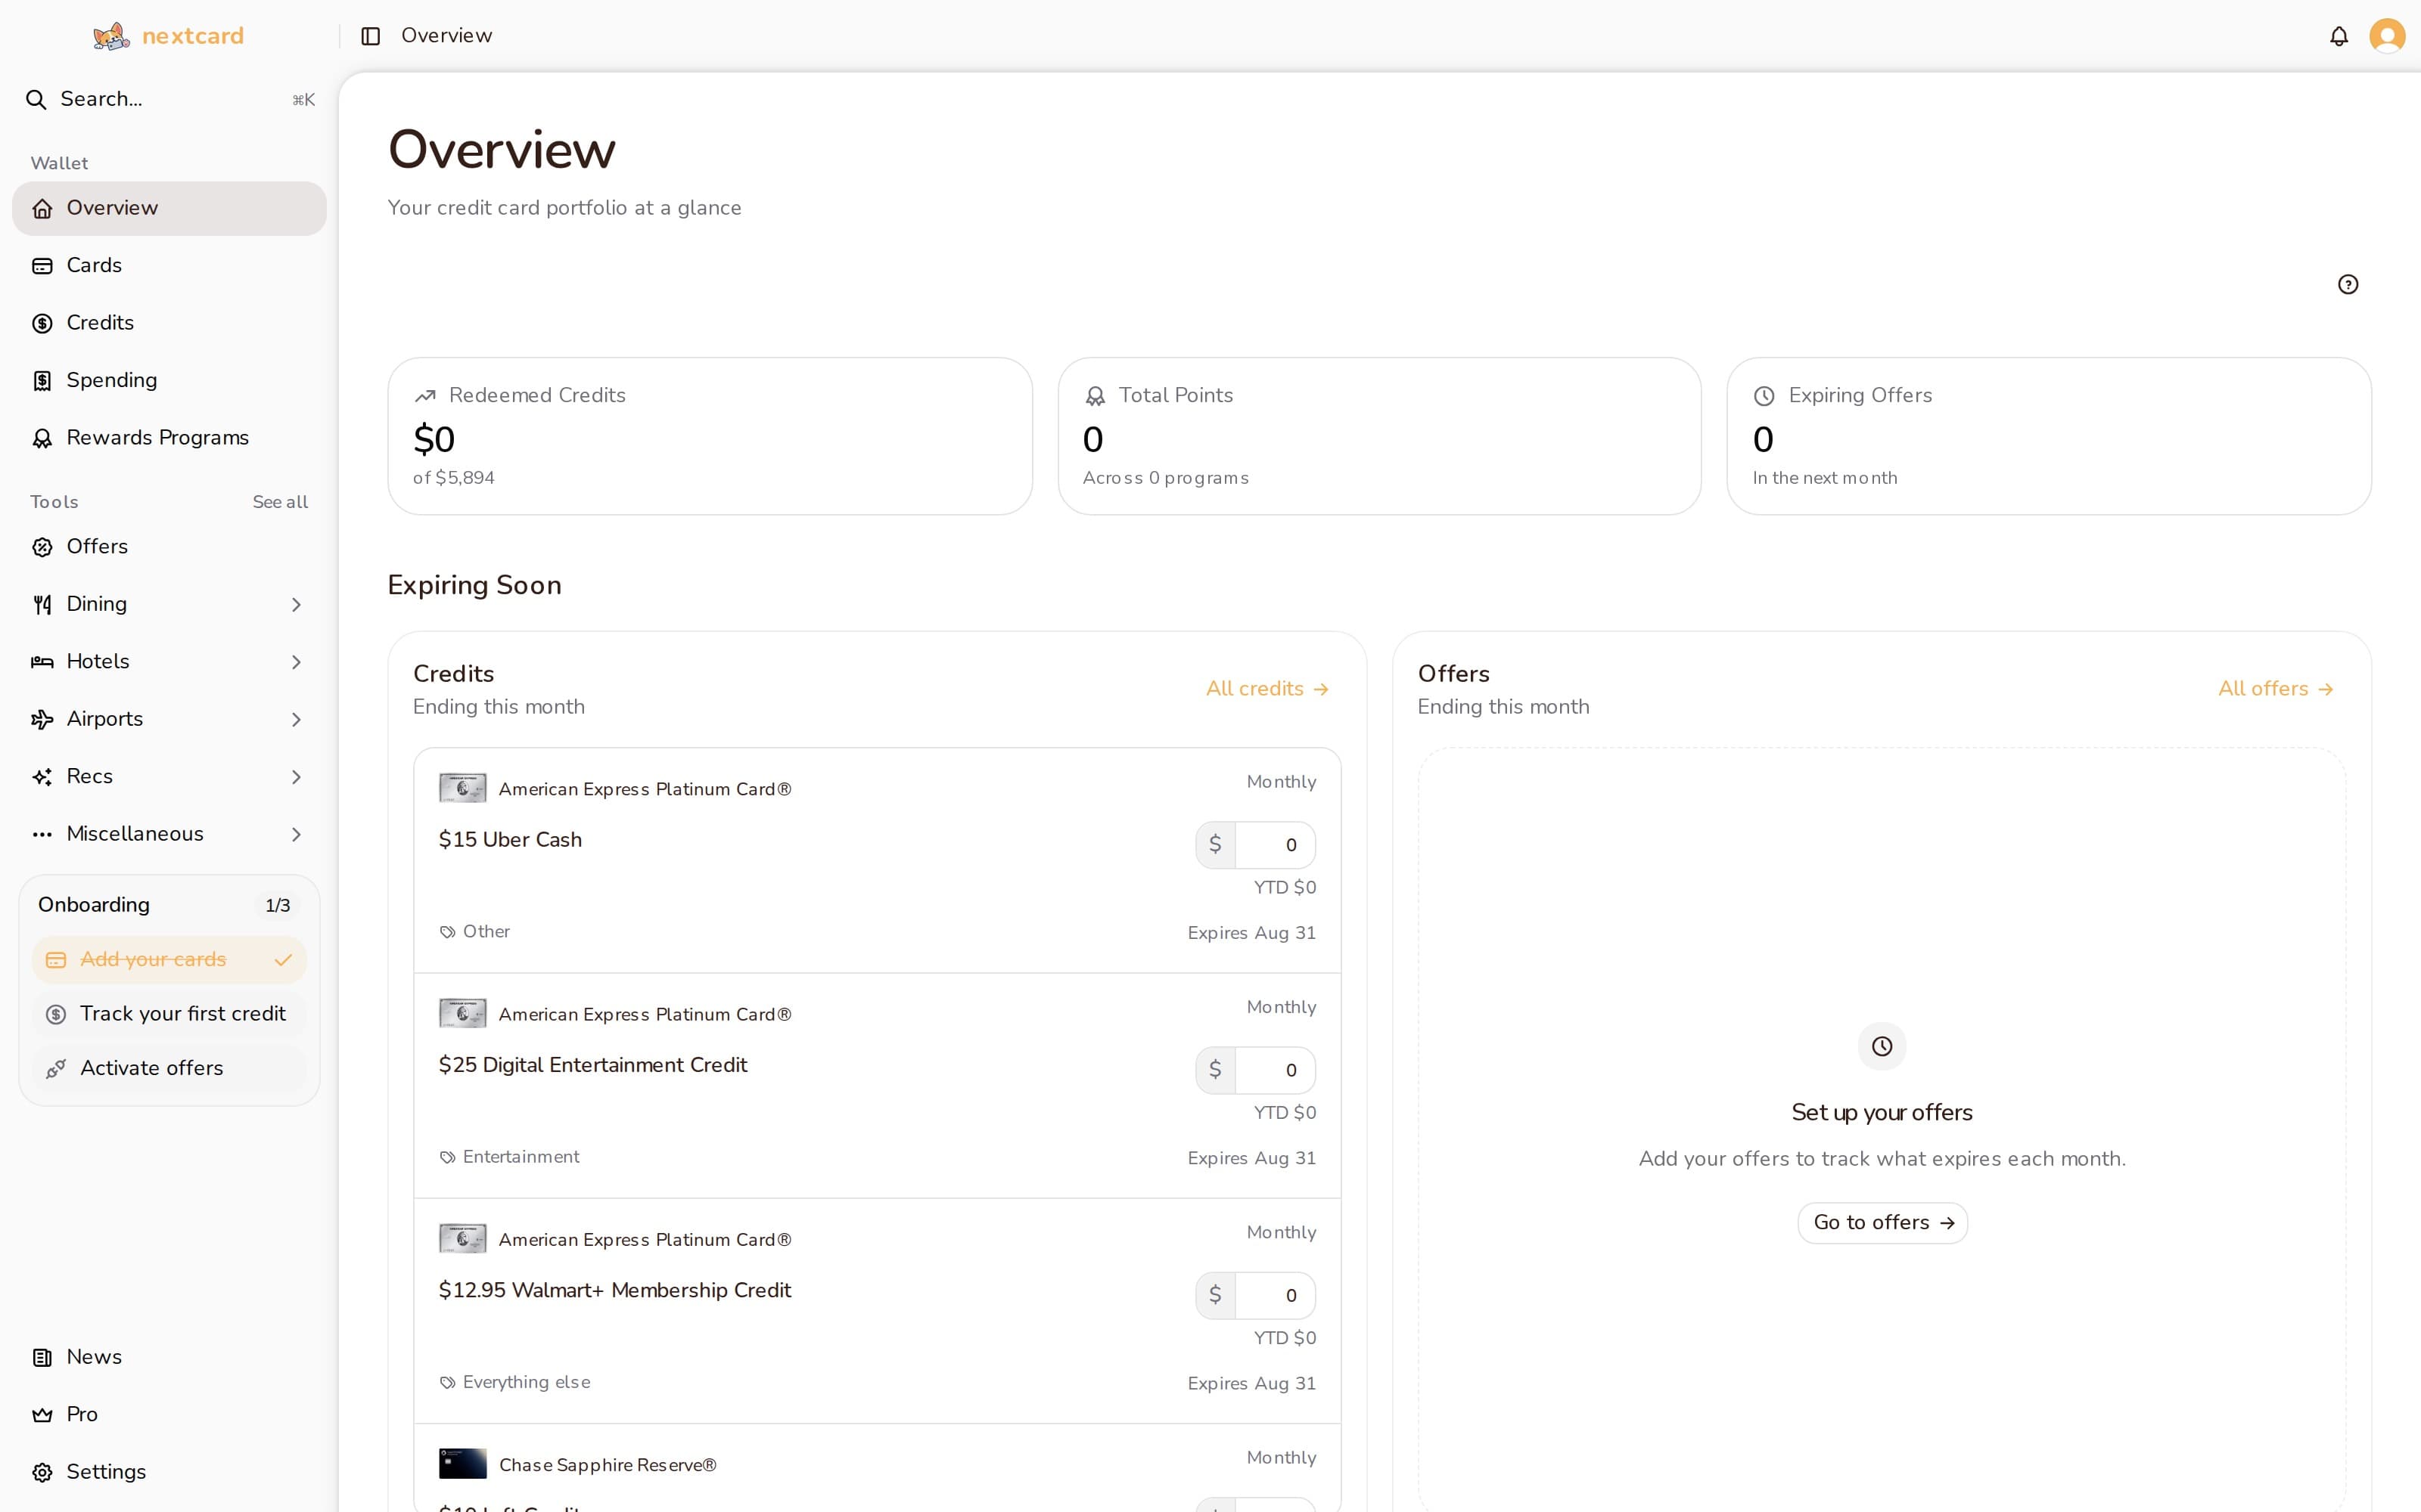Click the Airports plane icon

pos(42,719)
